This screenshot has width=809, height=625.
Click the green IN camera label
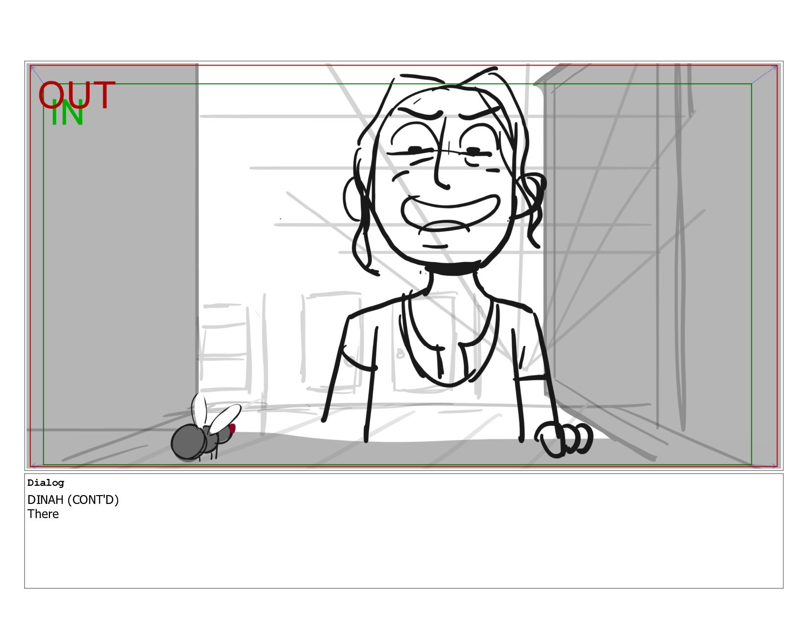coord(67,114)
